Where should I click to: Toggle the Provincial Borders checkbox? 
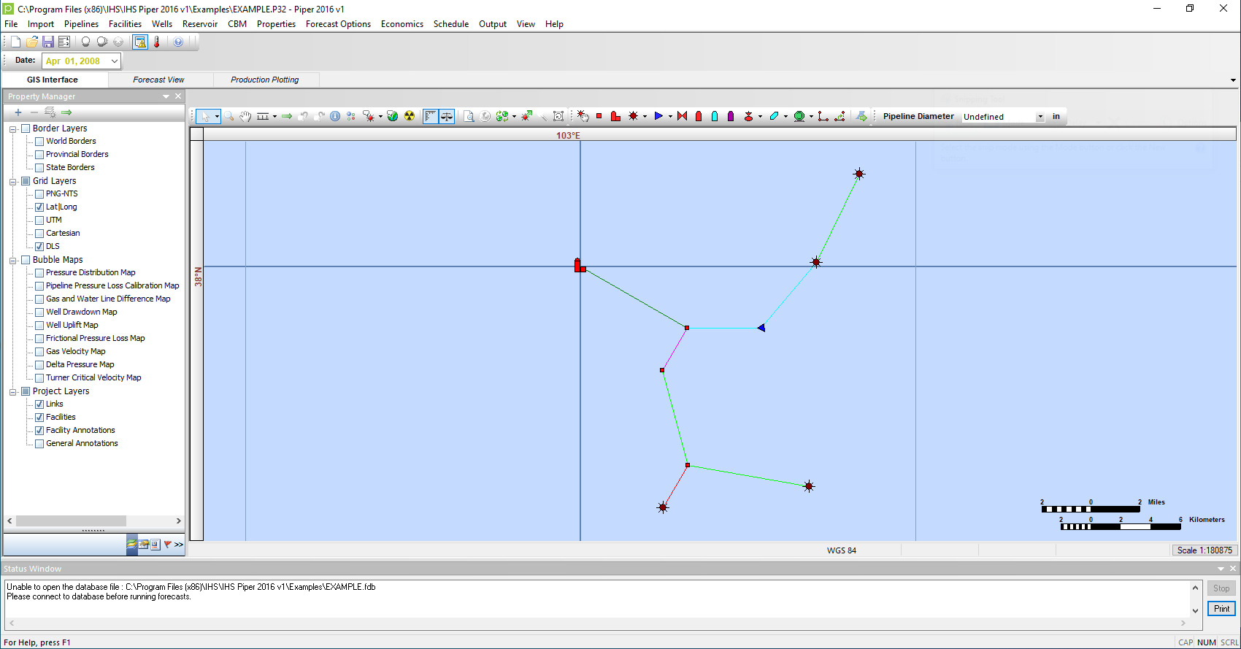[39, 155]
